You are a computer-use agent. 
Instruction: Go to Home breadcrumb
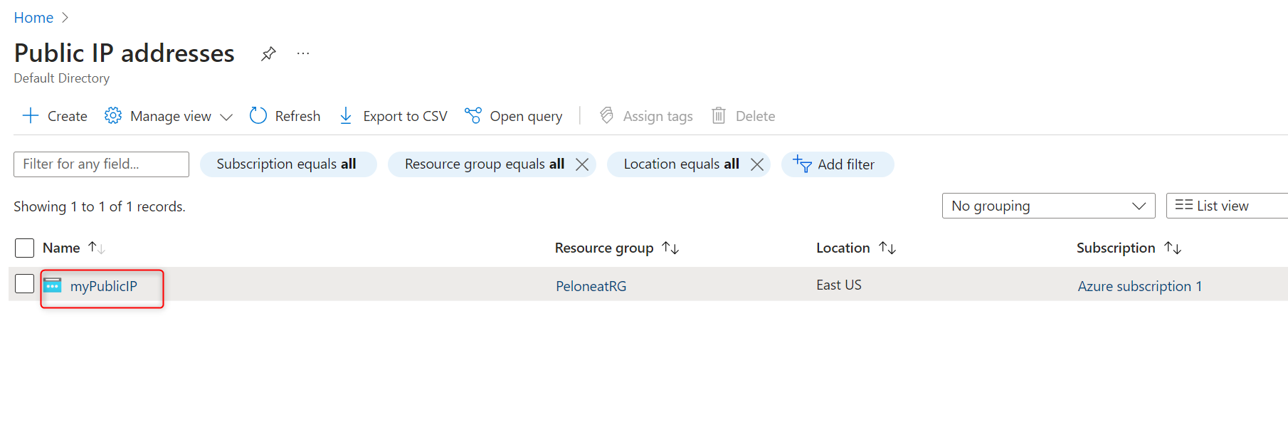[x=33, y=18]
